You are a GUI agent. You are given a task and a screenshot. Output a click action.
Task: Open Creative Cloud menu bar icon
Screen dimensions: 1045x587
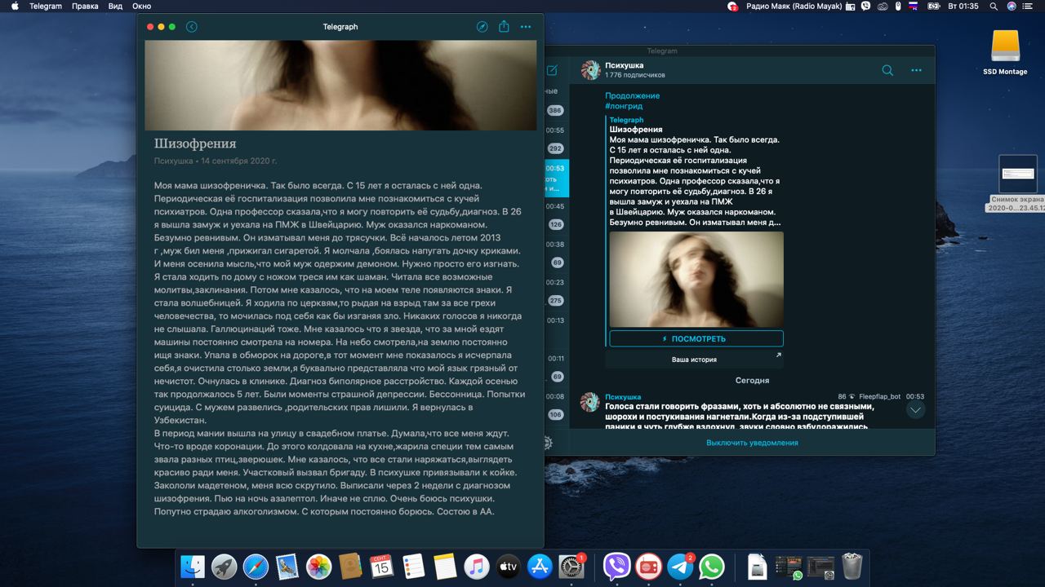pyautogui.click(x=882, y=6)
